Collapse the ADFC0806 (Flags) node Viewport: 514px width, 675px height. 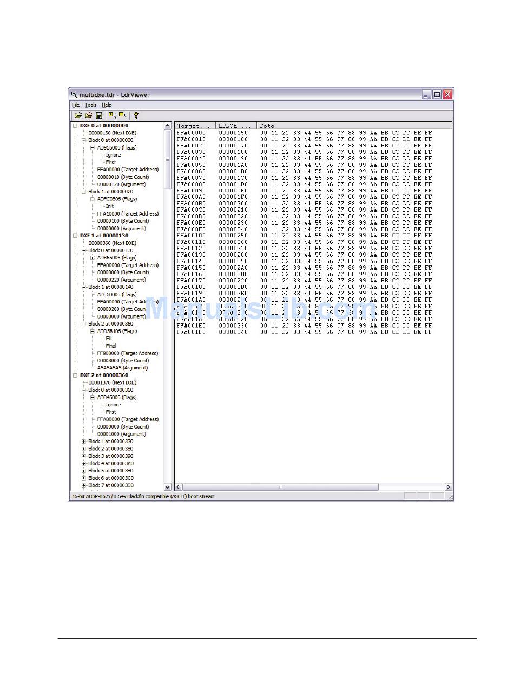point(93,199)
